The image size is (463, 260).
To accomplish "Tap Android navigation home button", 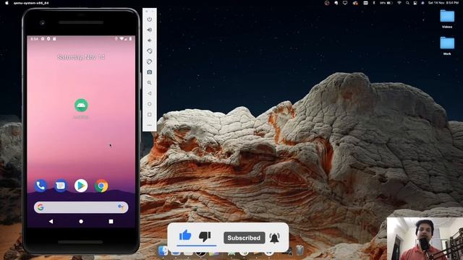I will pos(81,221).
